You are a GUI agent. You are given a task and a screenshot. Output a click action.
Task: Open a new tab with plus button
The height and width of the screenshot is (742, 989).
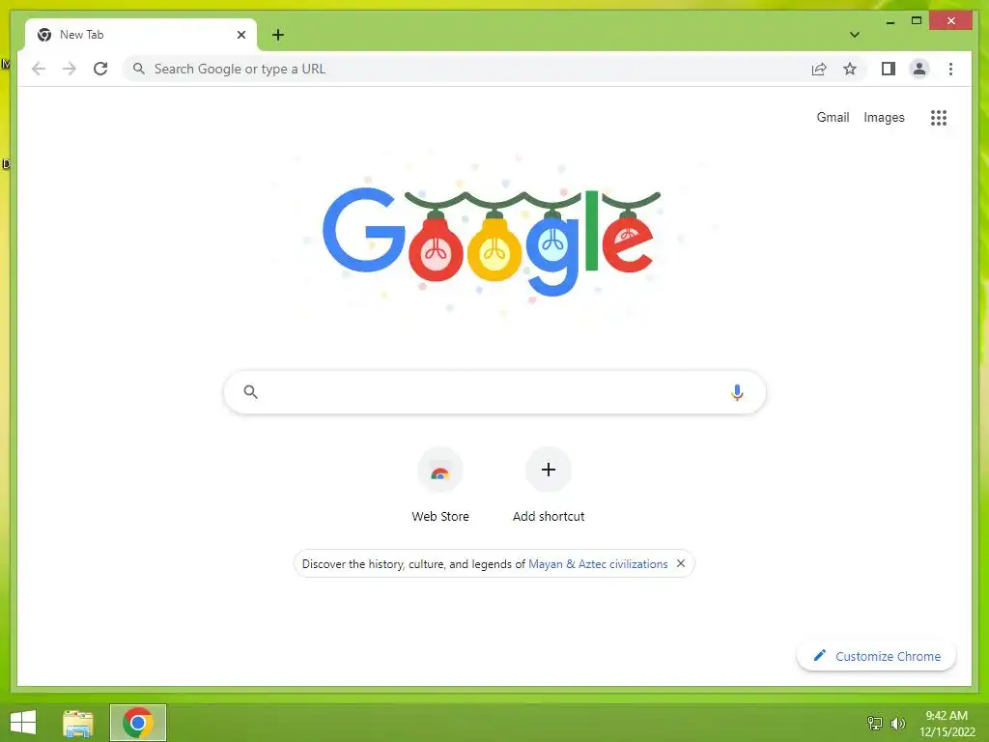coord(278,35)
